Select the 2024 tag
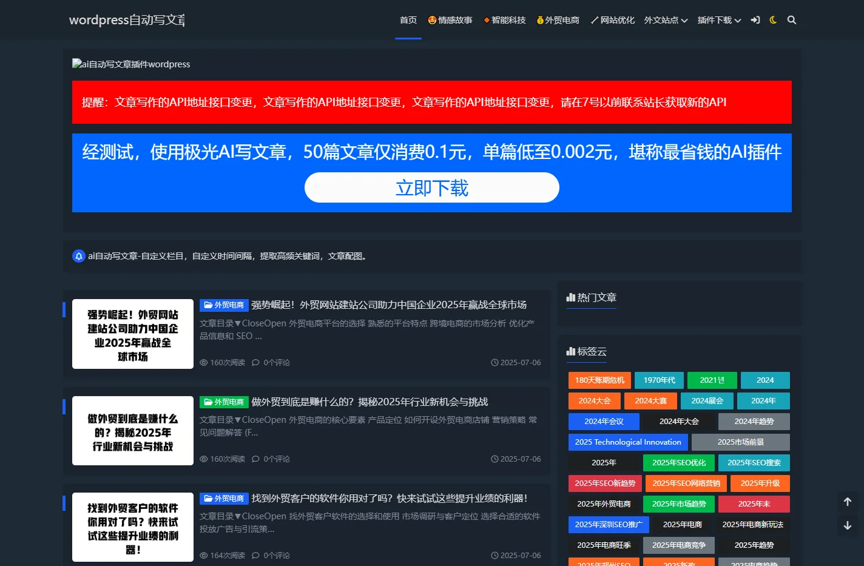Screen dimensions: 864x566 coord(765,380)
